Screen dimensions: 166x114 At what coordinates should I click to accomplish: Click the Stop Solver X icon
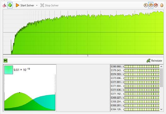(x=42, y=5)
